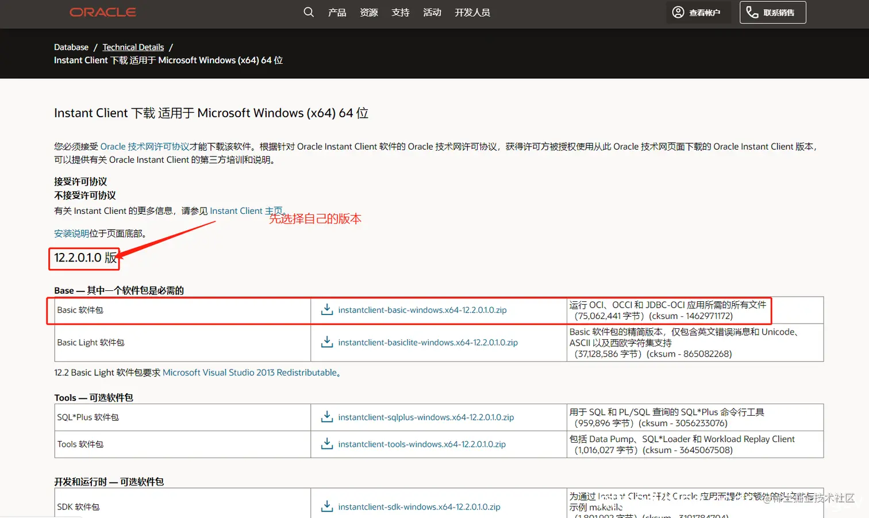Click the cksum - 865082268 description cell

pos(695,343)
